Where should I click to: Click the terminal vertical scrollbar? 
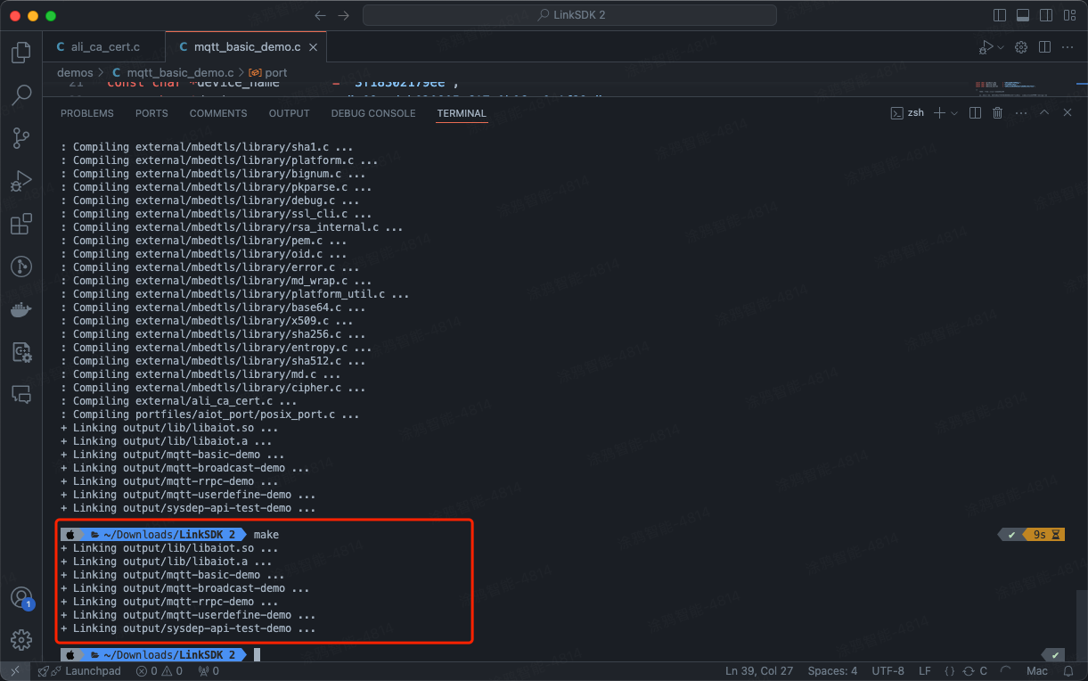(x=1081, y=626)
